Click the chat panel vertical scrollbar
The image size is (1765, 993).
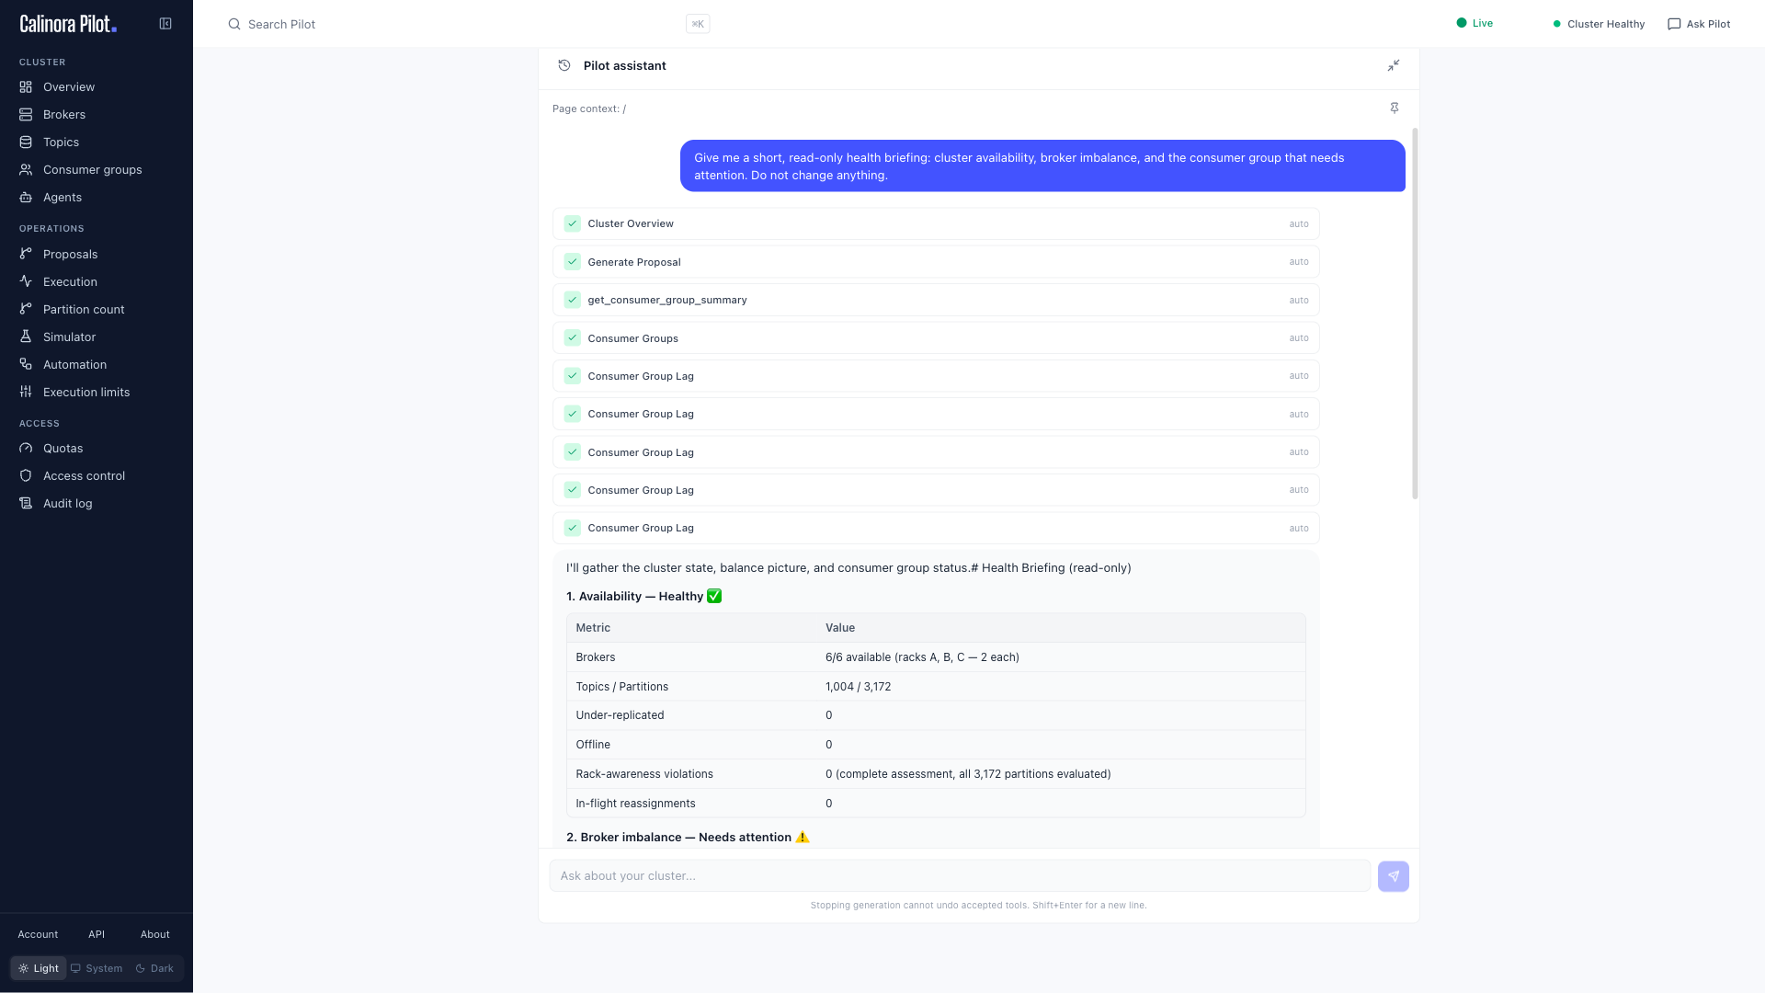1415,314
